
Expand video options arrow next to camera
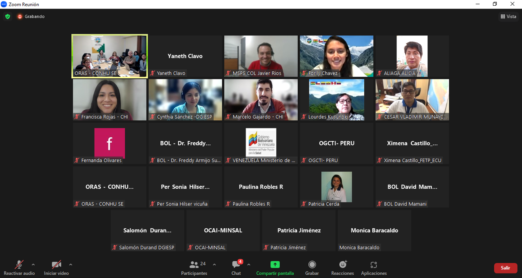71,265
